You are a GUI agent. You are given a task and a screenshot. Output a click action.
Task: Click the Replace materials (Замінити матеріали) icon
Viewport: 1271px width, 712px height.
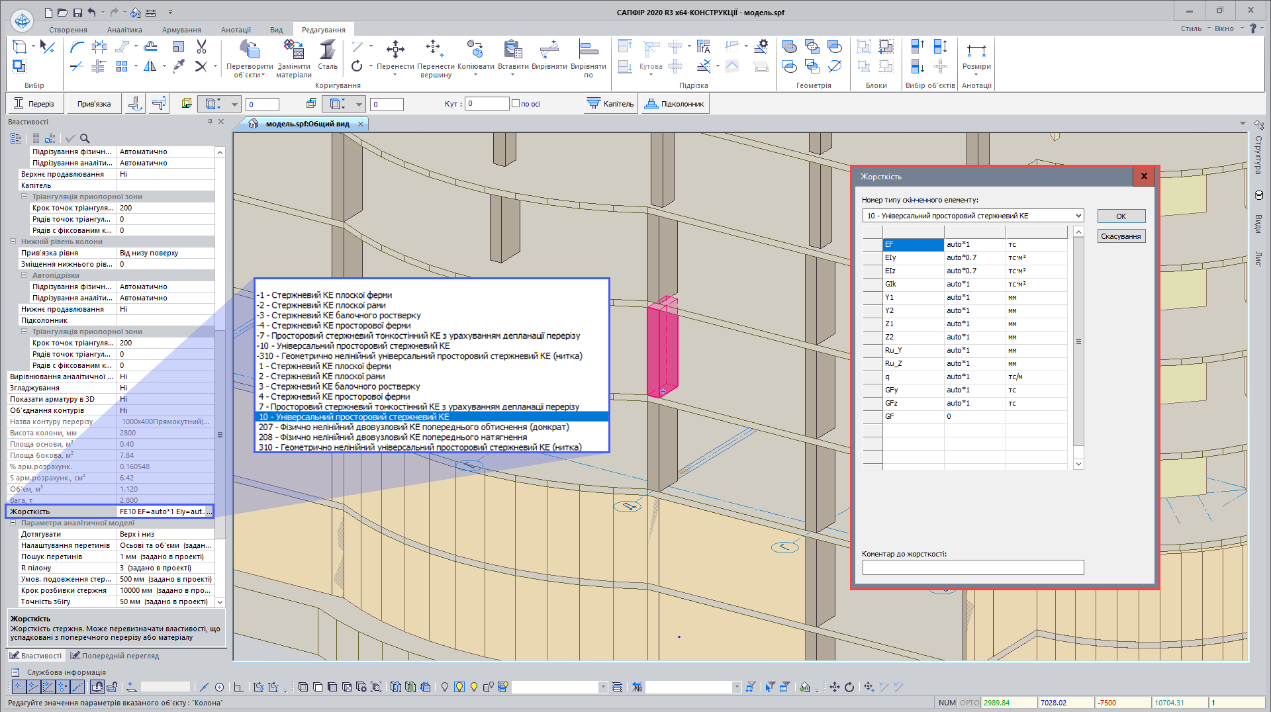tap(293, 50)
